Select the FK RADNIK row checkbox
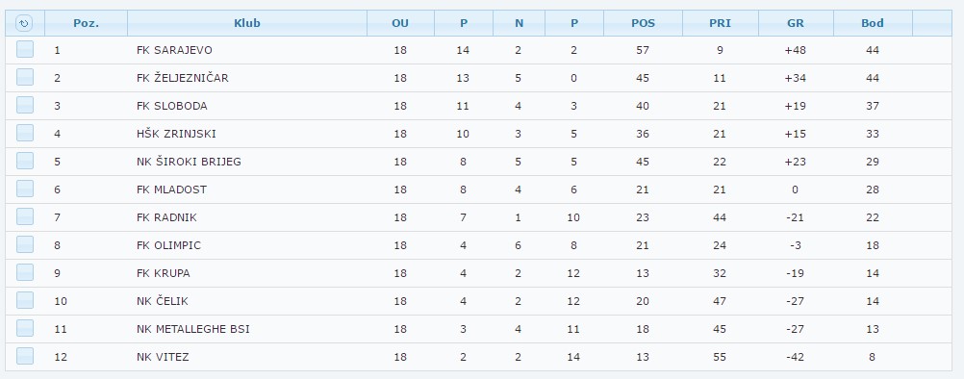The width and height of the screenshot is (964, 379). [25, 216]
